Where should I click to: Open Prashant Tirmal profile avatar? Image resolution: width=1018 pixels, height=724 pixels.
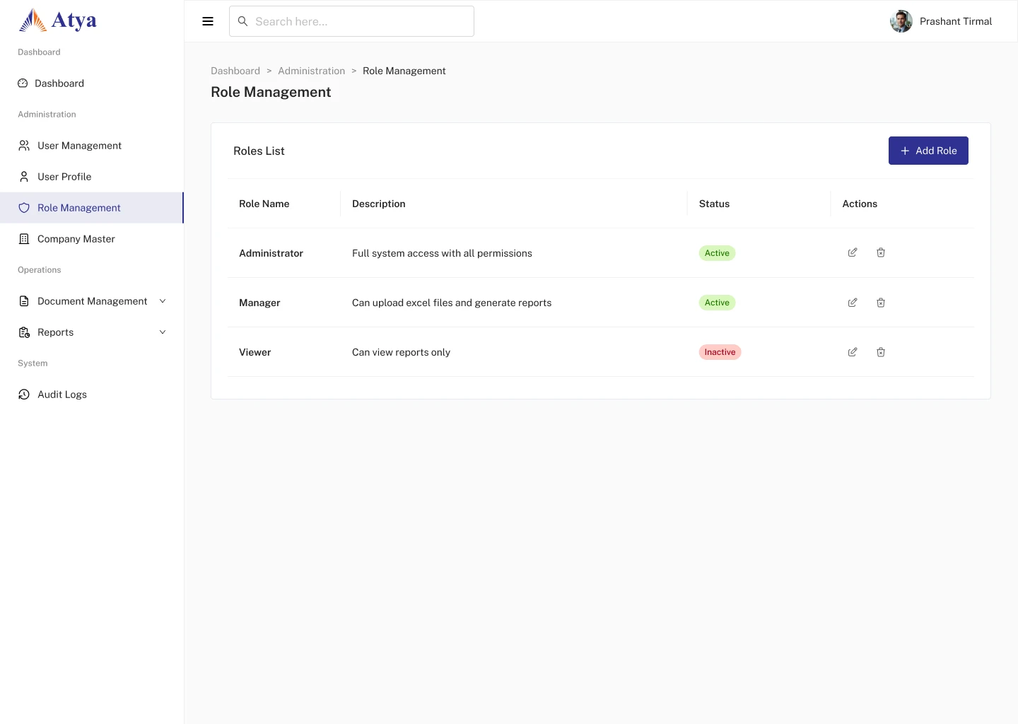click(x=901, y=21)
